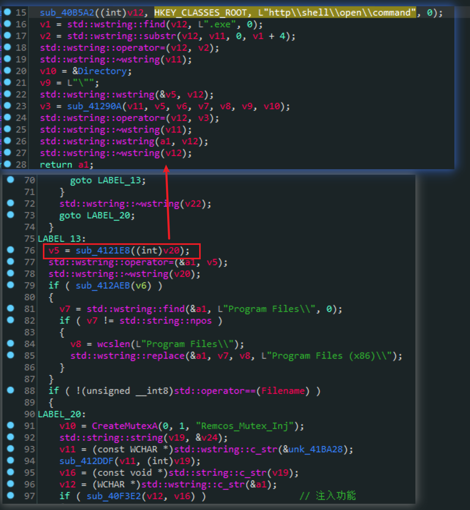This screenshot has width=470, height=510.
Task: Select the "Remcos_Mutex_Inj" string
Action: [x=244, y=426]
